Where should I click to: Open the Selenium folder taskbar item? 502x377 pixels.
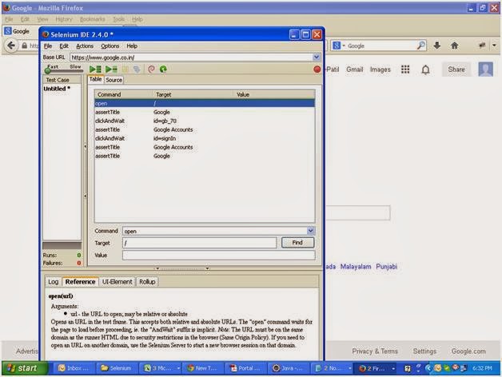(x=116, y=368)
